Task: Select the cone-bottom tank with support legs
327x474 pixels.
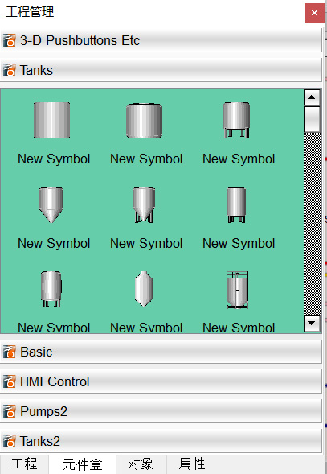Action: tap(144, 205)
